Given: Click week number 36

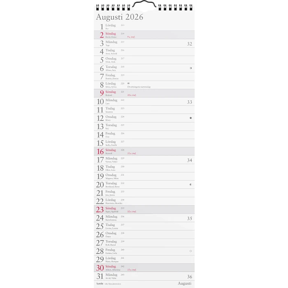Looking at the screenshot, I should pyautogui.click(x=189, y=277).
